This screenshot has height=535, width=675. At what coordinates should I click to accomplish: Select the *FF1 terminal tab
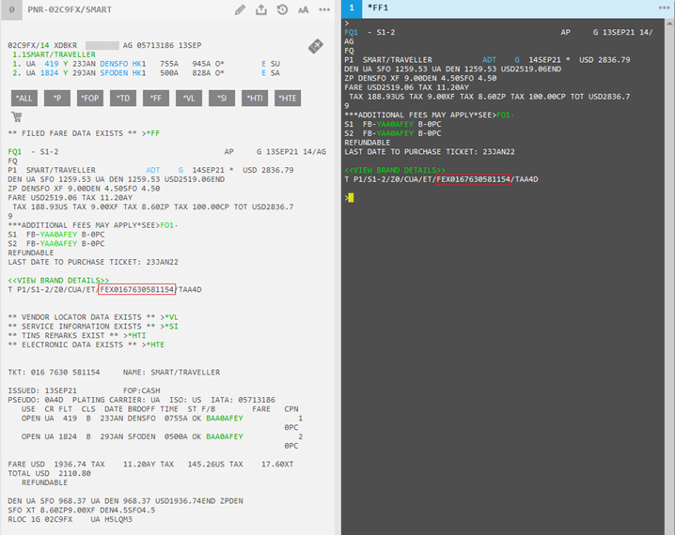pyautogui.click(x=379, y=8)
